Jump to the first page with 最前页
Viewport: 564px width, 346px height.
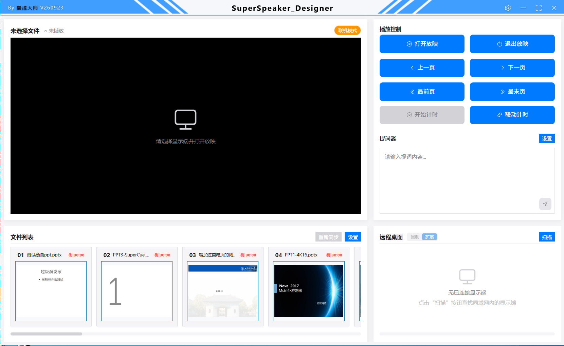coord(422,92)
